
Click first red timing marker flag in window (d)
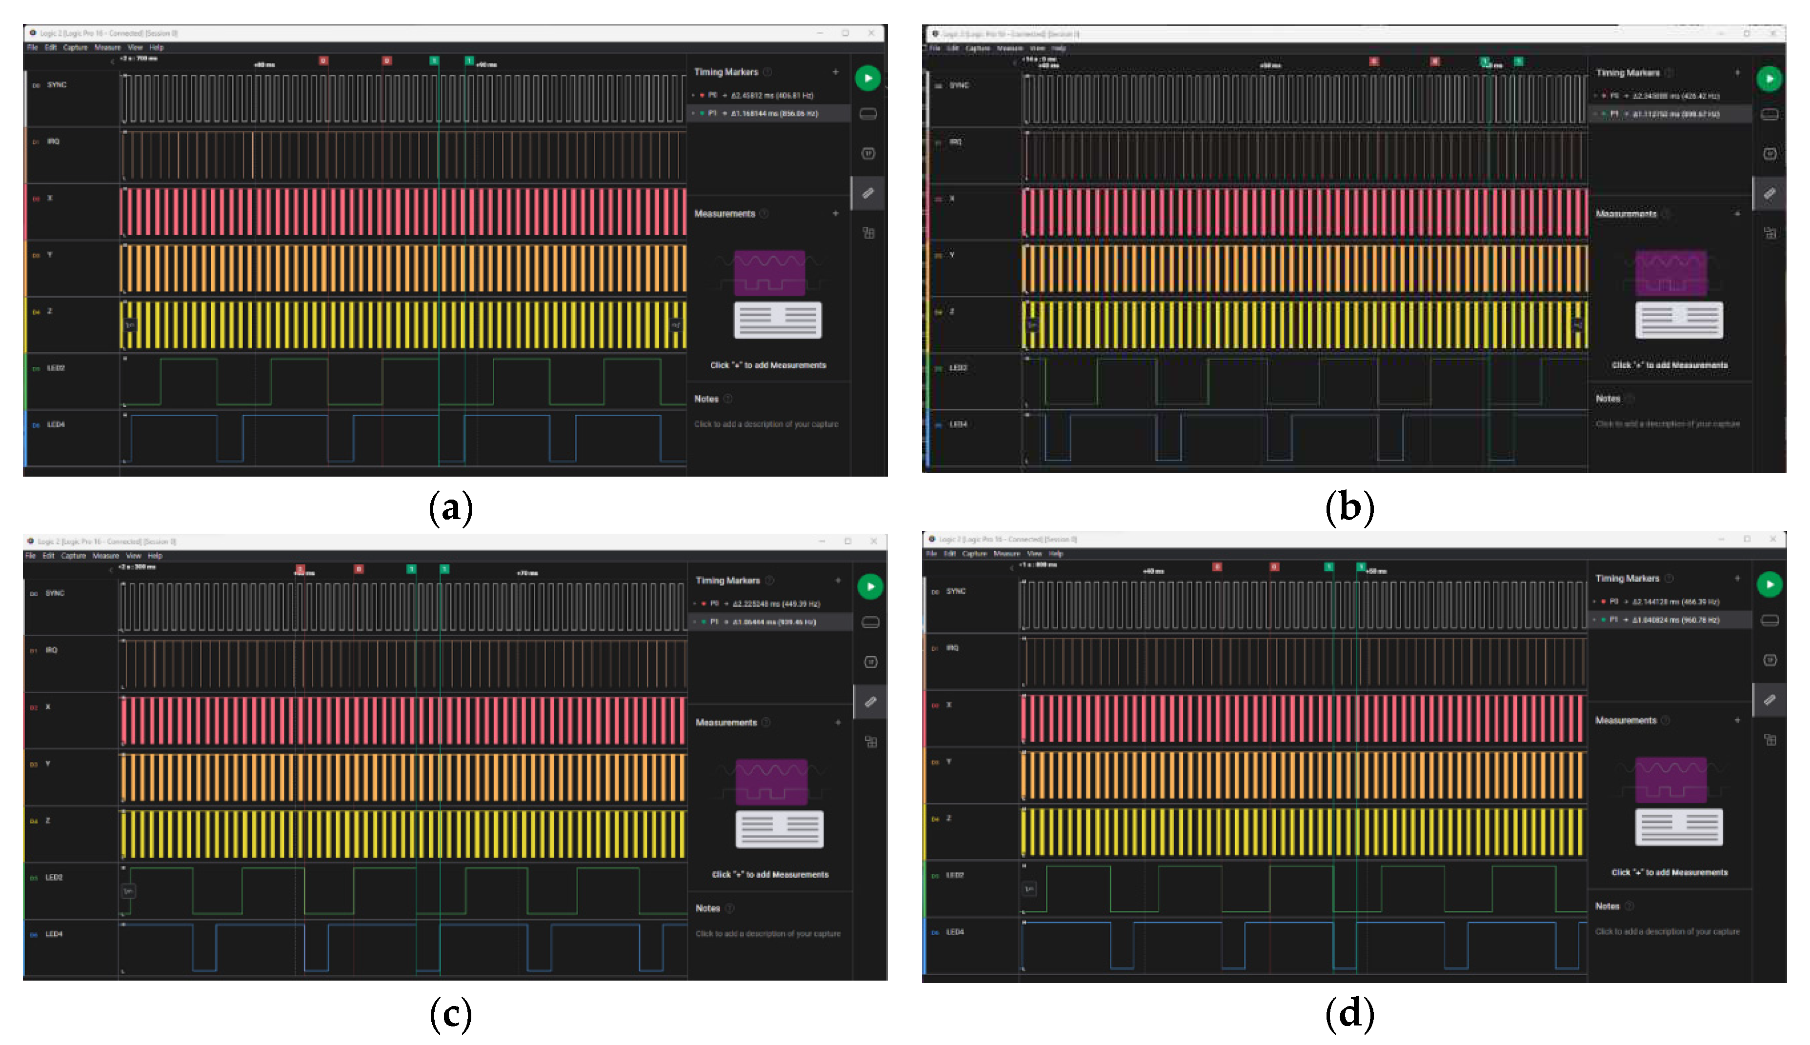pos(1216,567)
